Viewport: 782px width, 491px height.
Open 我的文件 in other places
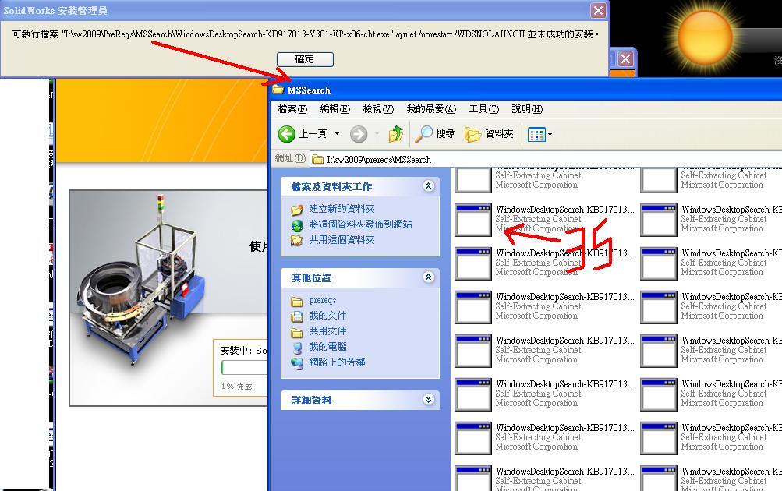click(327, 316)
